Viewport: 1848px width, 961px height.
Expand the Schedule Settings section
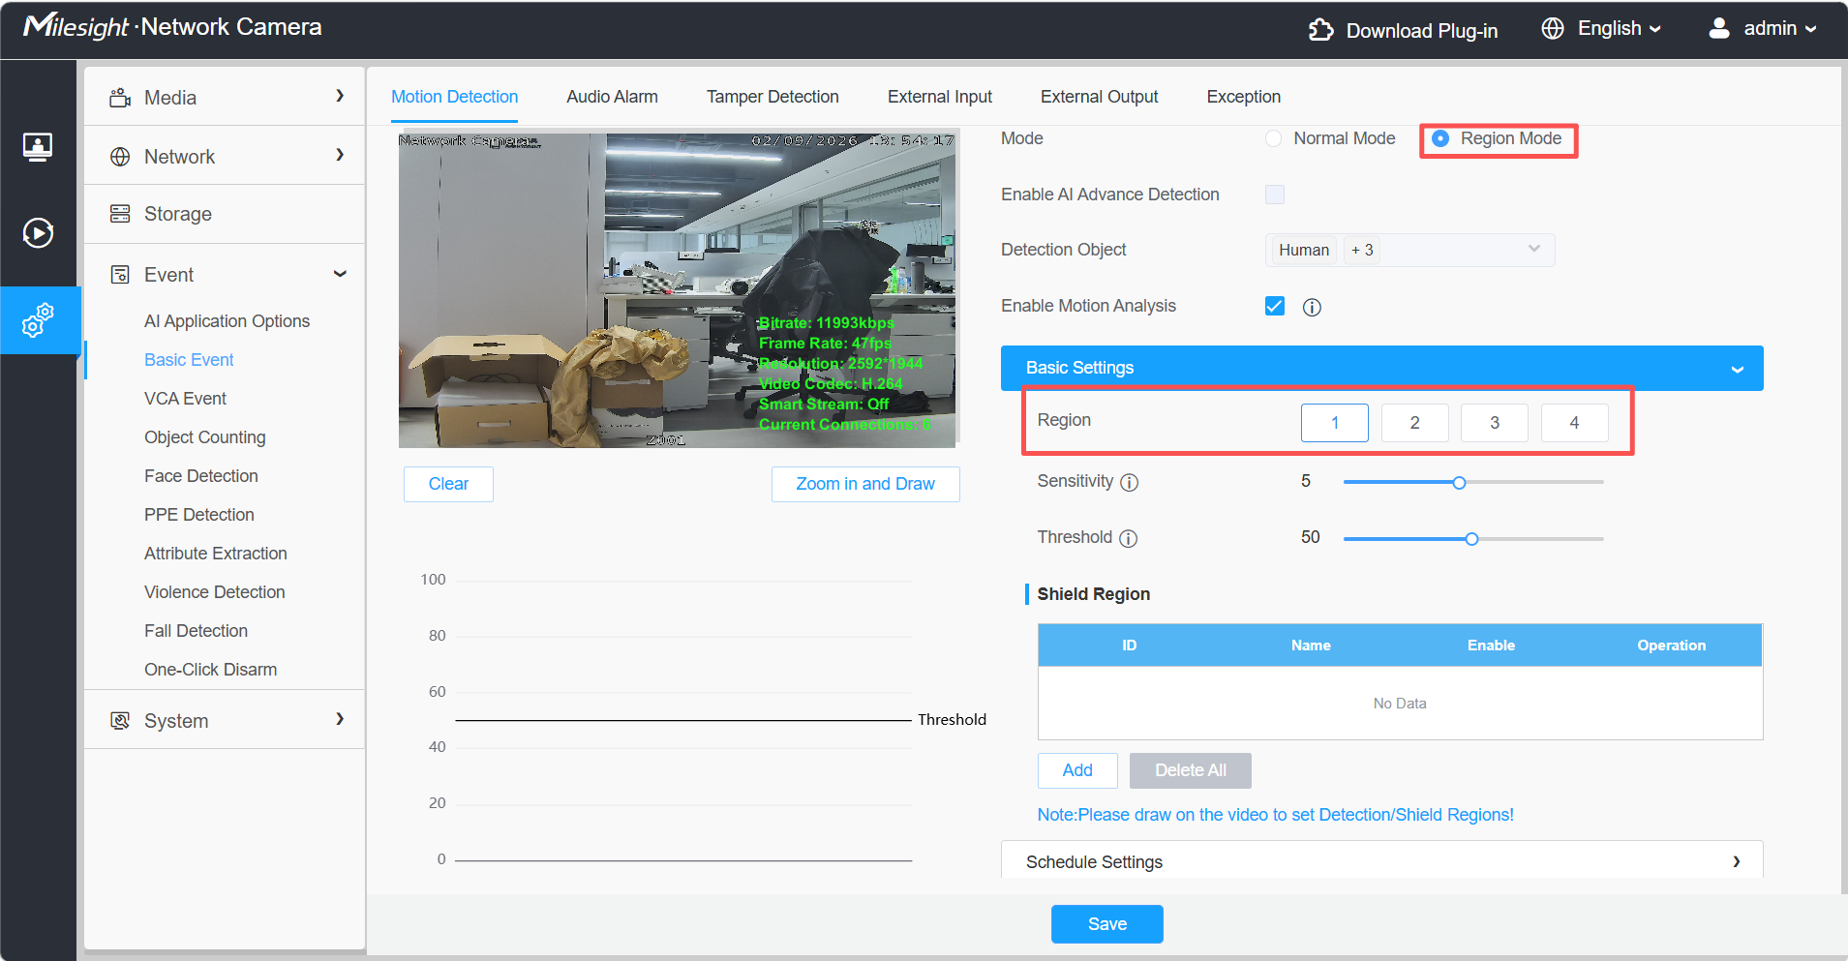1381,861
